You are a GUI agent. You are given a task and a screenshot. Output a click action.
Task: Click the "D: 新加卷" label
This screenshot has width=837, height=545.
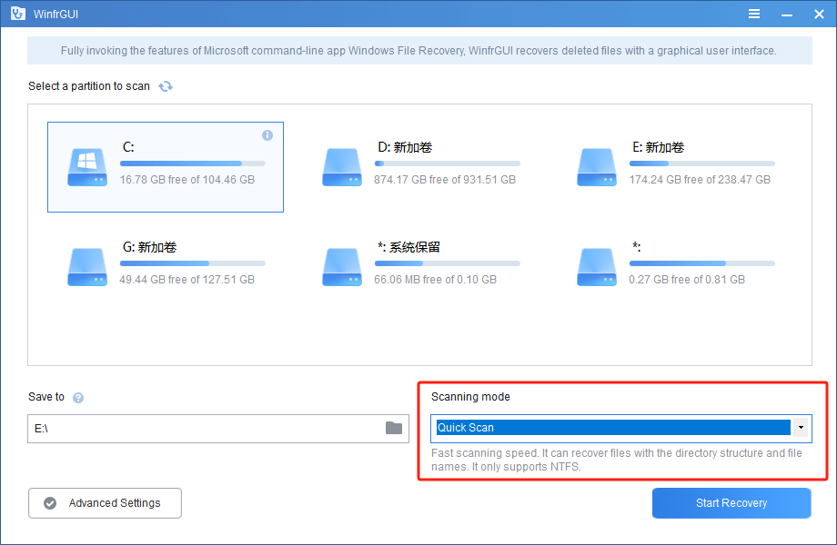pos(405,147)
